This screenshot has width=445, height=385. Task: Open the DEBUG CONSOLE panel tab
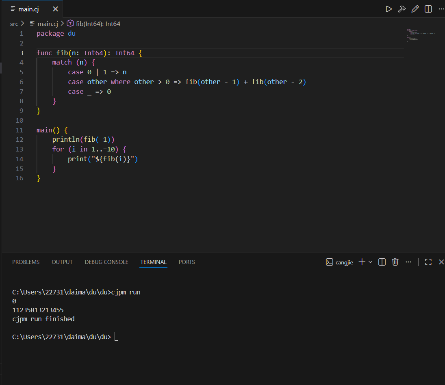point(106,262)
